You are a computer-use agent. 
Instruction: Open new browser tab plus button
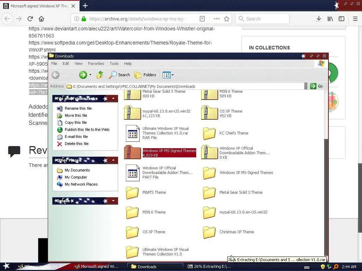(85, 6)
